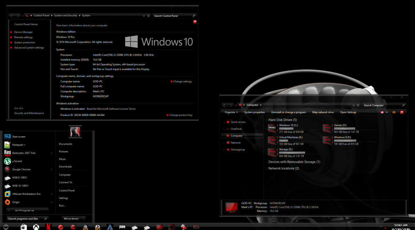
Task: Expand Devices with Removable Storage group
Action: 266,162
